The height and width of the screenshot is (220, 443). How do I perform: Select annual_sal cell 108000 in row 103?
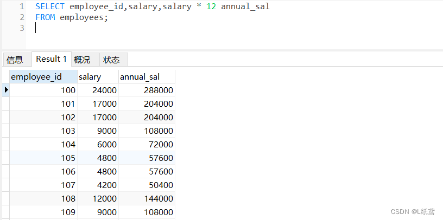147,131
